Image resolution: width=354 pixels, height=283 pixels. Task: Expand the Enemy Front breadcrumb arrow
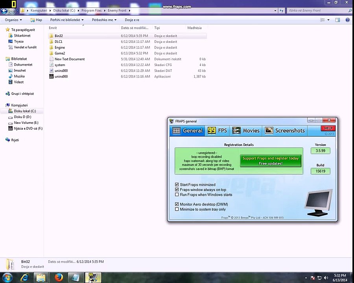pos(129,10)
